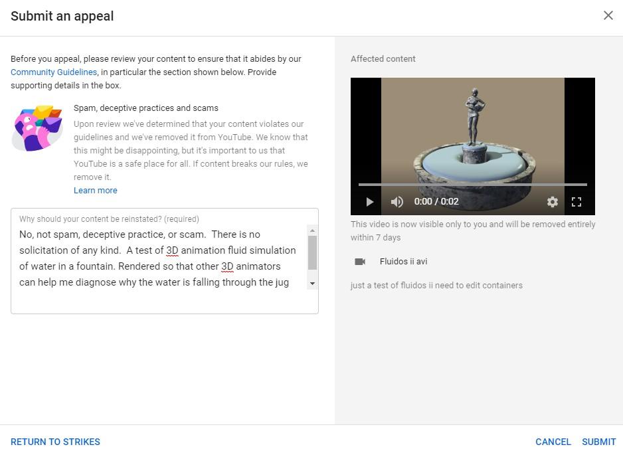Click the video camera icon beside Fluidos ii avi

[x=360, y=262]
